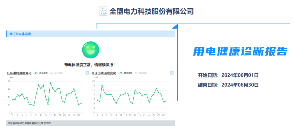Screen dimensions: 294x126
Task: Click the footer note about 低压进线柜 temperature
Action: tap(30, 123)
